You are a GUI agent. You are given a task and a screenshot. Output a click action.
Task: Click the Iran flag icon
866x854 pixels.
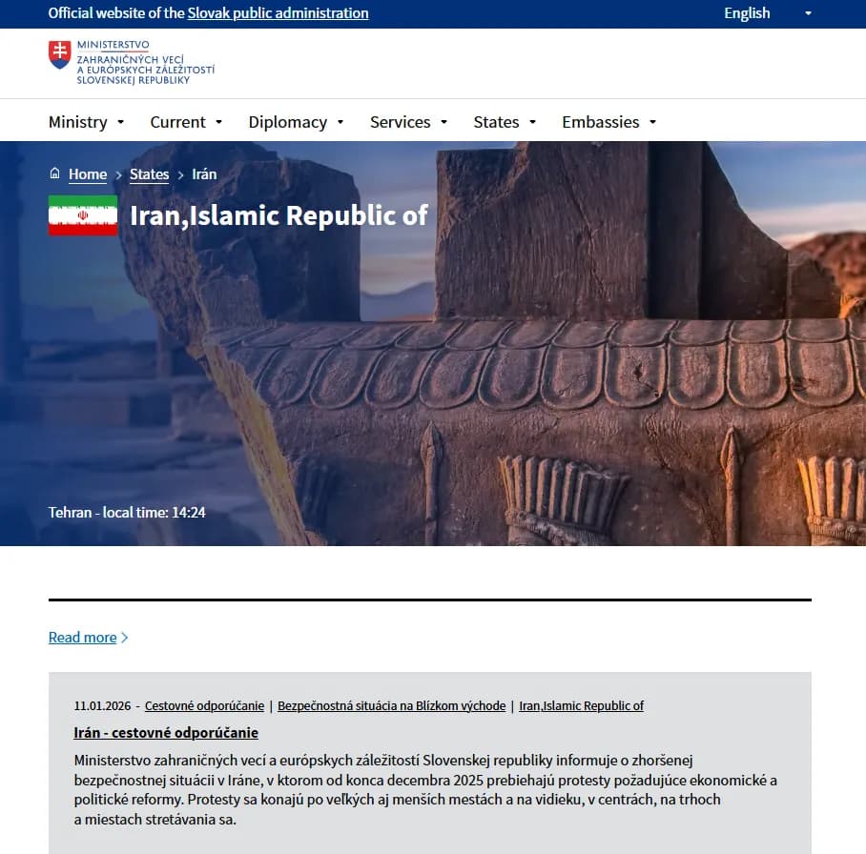(x=83, y=215)
